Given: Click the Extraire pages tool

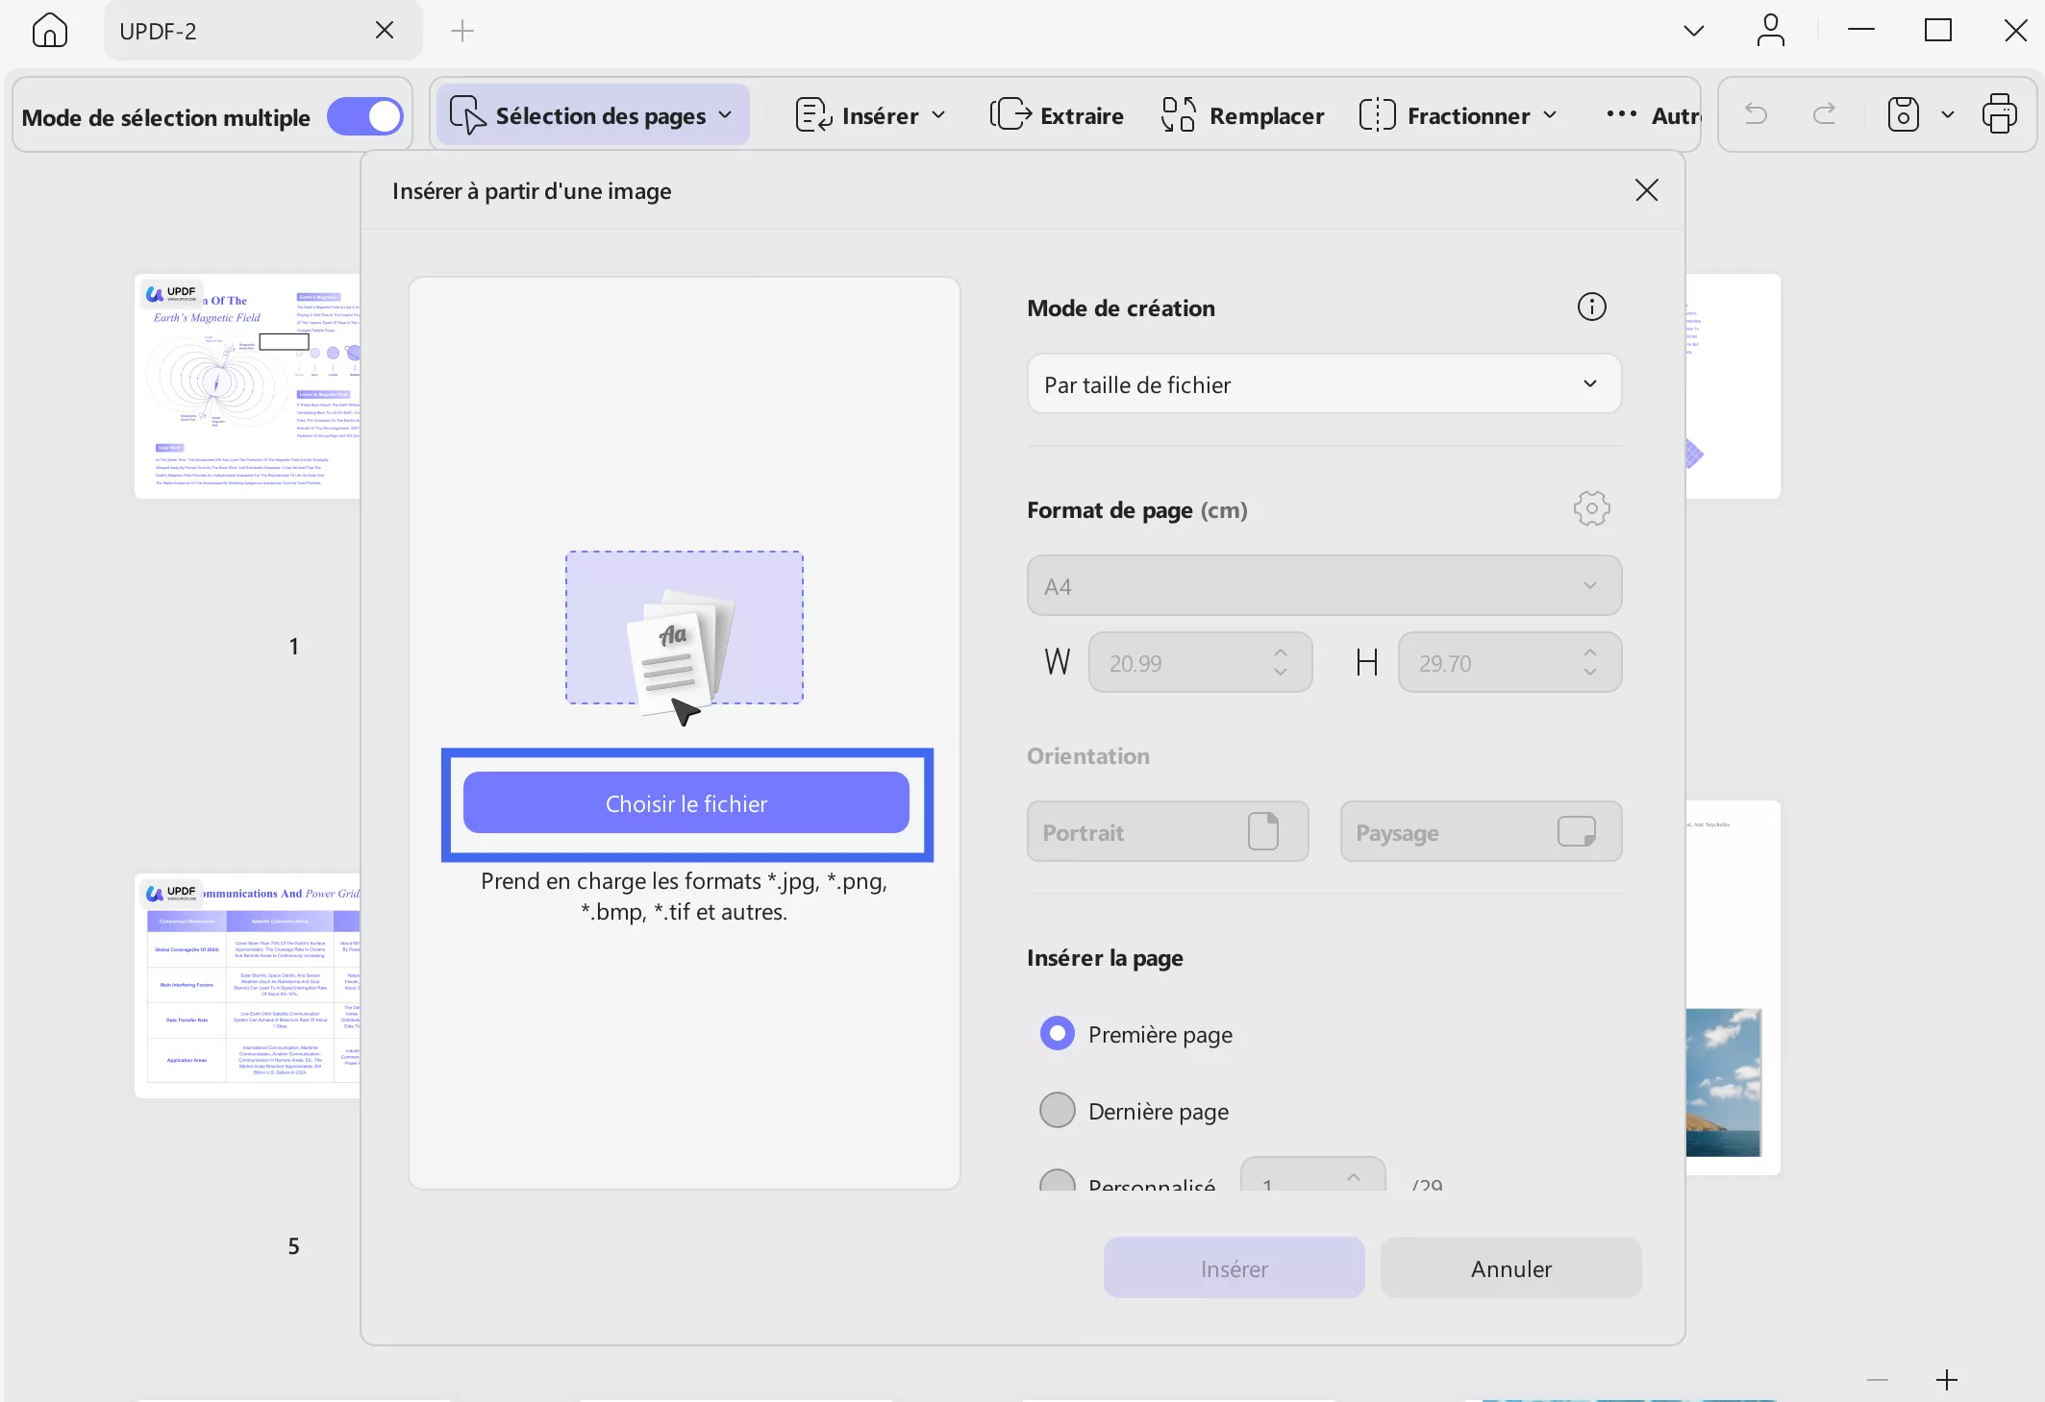Looking at the screenshot, I should coord(1057,115).
